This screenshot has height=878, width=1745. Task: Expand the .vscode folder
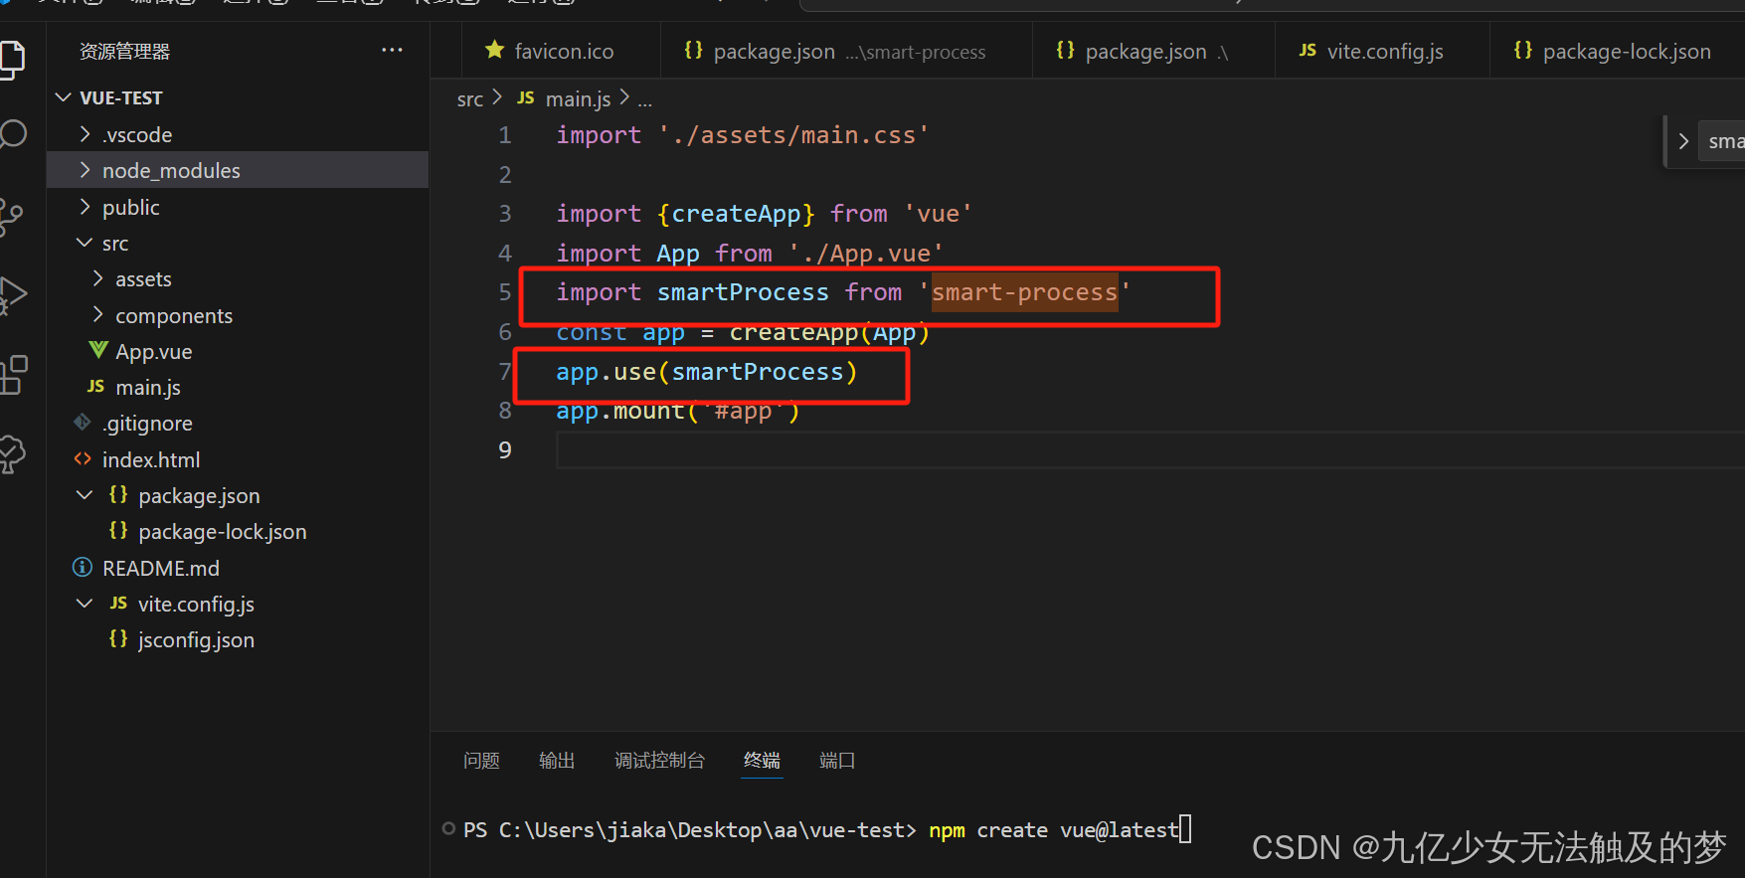tap(86, 133)
